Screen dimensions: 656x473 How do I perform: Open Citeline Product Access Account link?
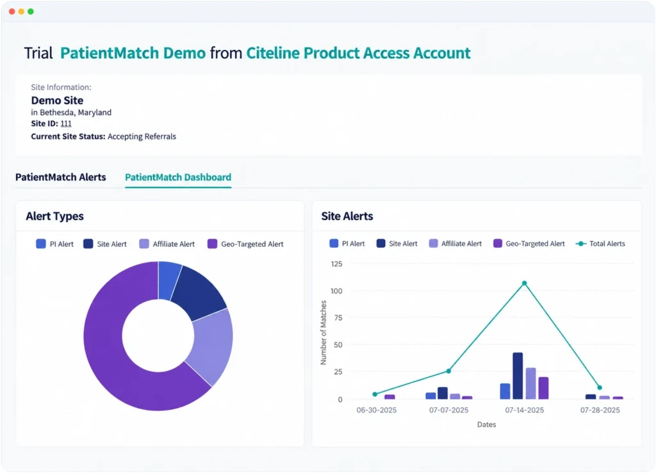(x=358, y=53)
